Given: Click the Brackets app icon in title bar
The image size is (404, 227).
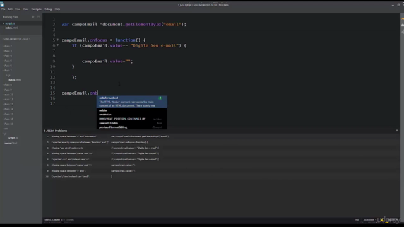Looking at the screenshot, I should point(2,4).
